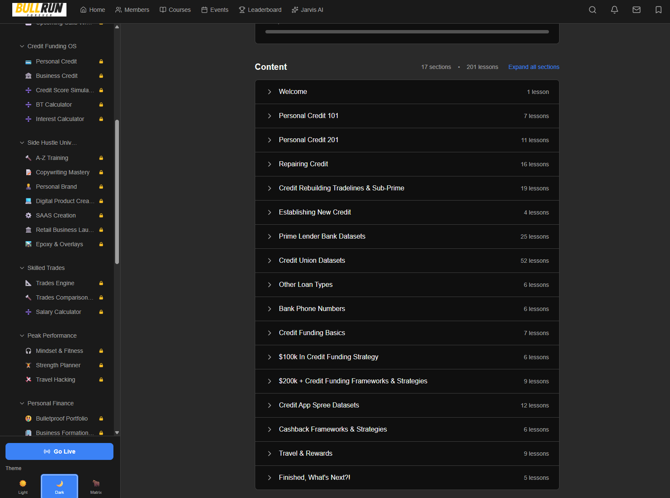Click the Strength Planner icon

[x=28, y=366]
